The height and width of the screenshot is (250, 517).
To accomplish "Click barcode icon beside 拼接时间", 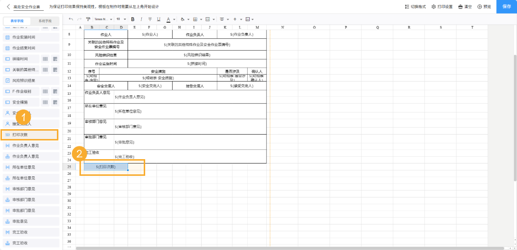I will [x=45, y=59].
